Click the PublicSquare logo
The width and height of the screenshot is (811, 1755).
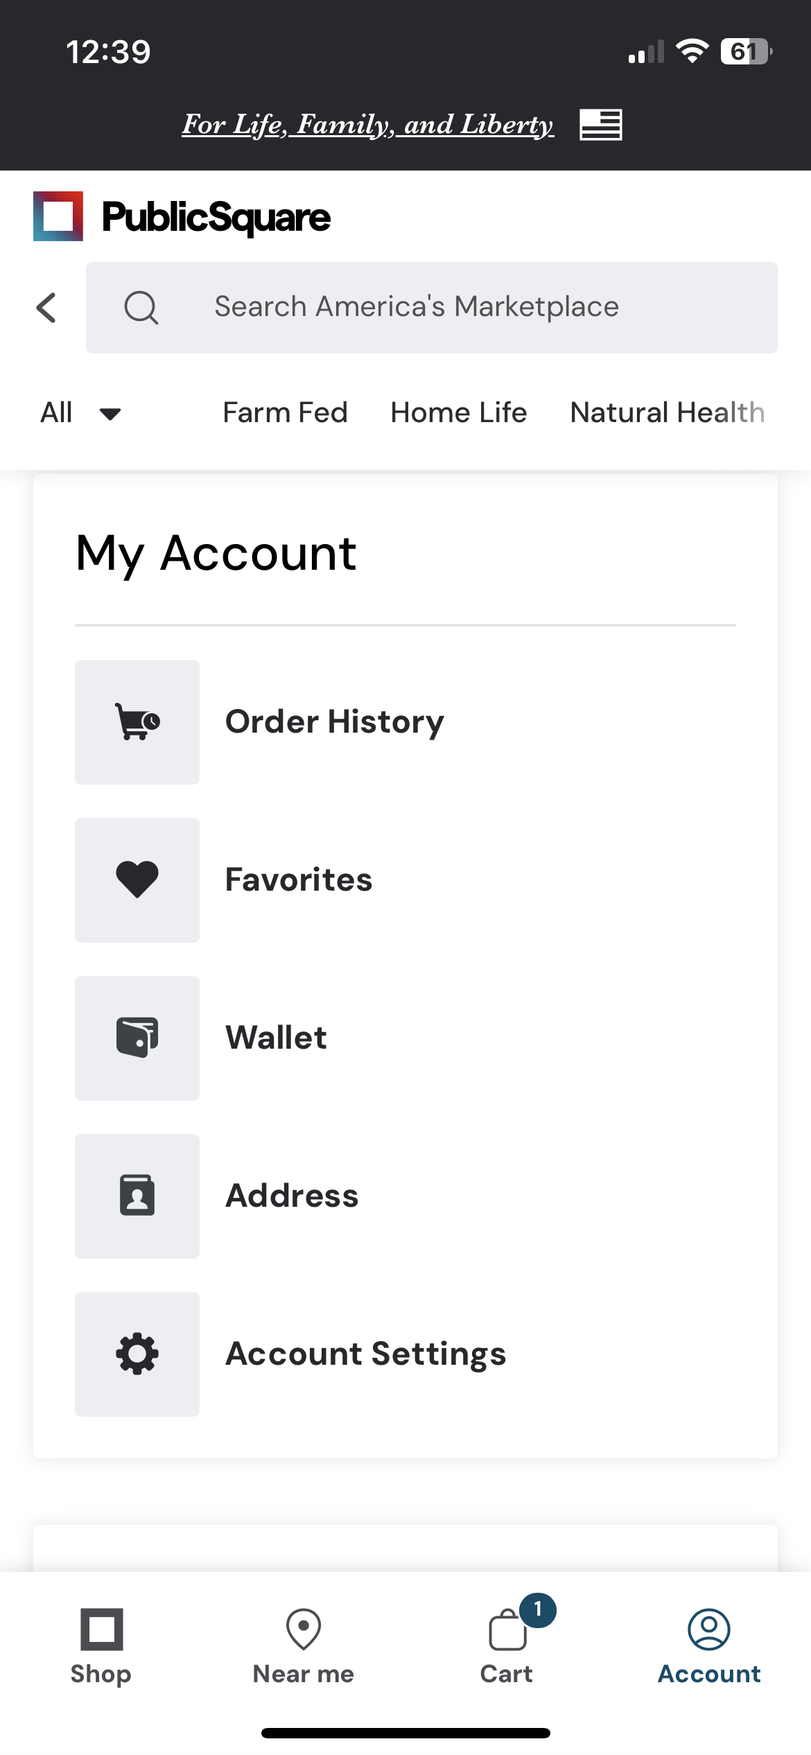[x=182, y=216]
